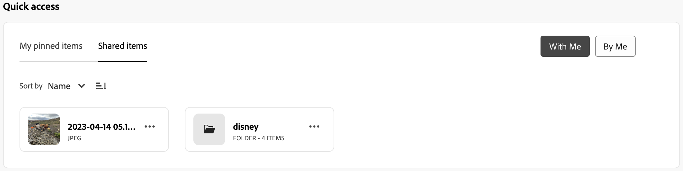Viewport: 683px width, 171px height.
Task: Open the disney folder name link
Action: coord(246,127)
